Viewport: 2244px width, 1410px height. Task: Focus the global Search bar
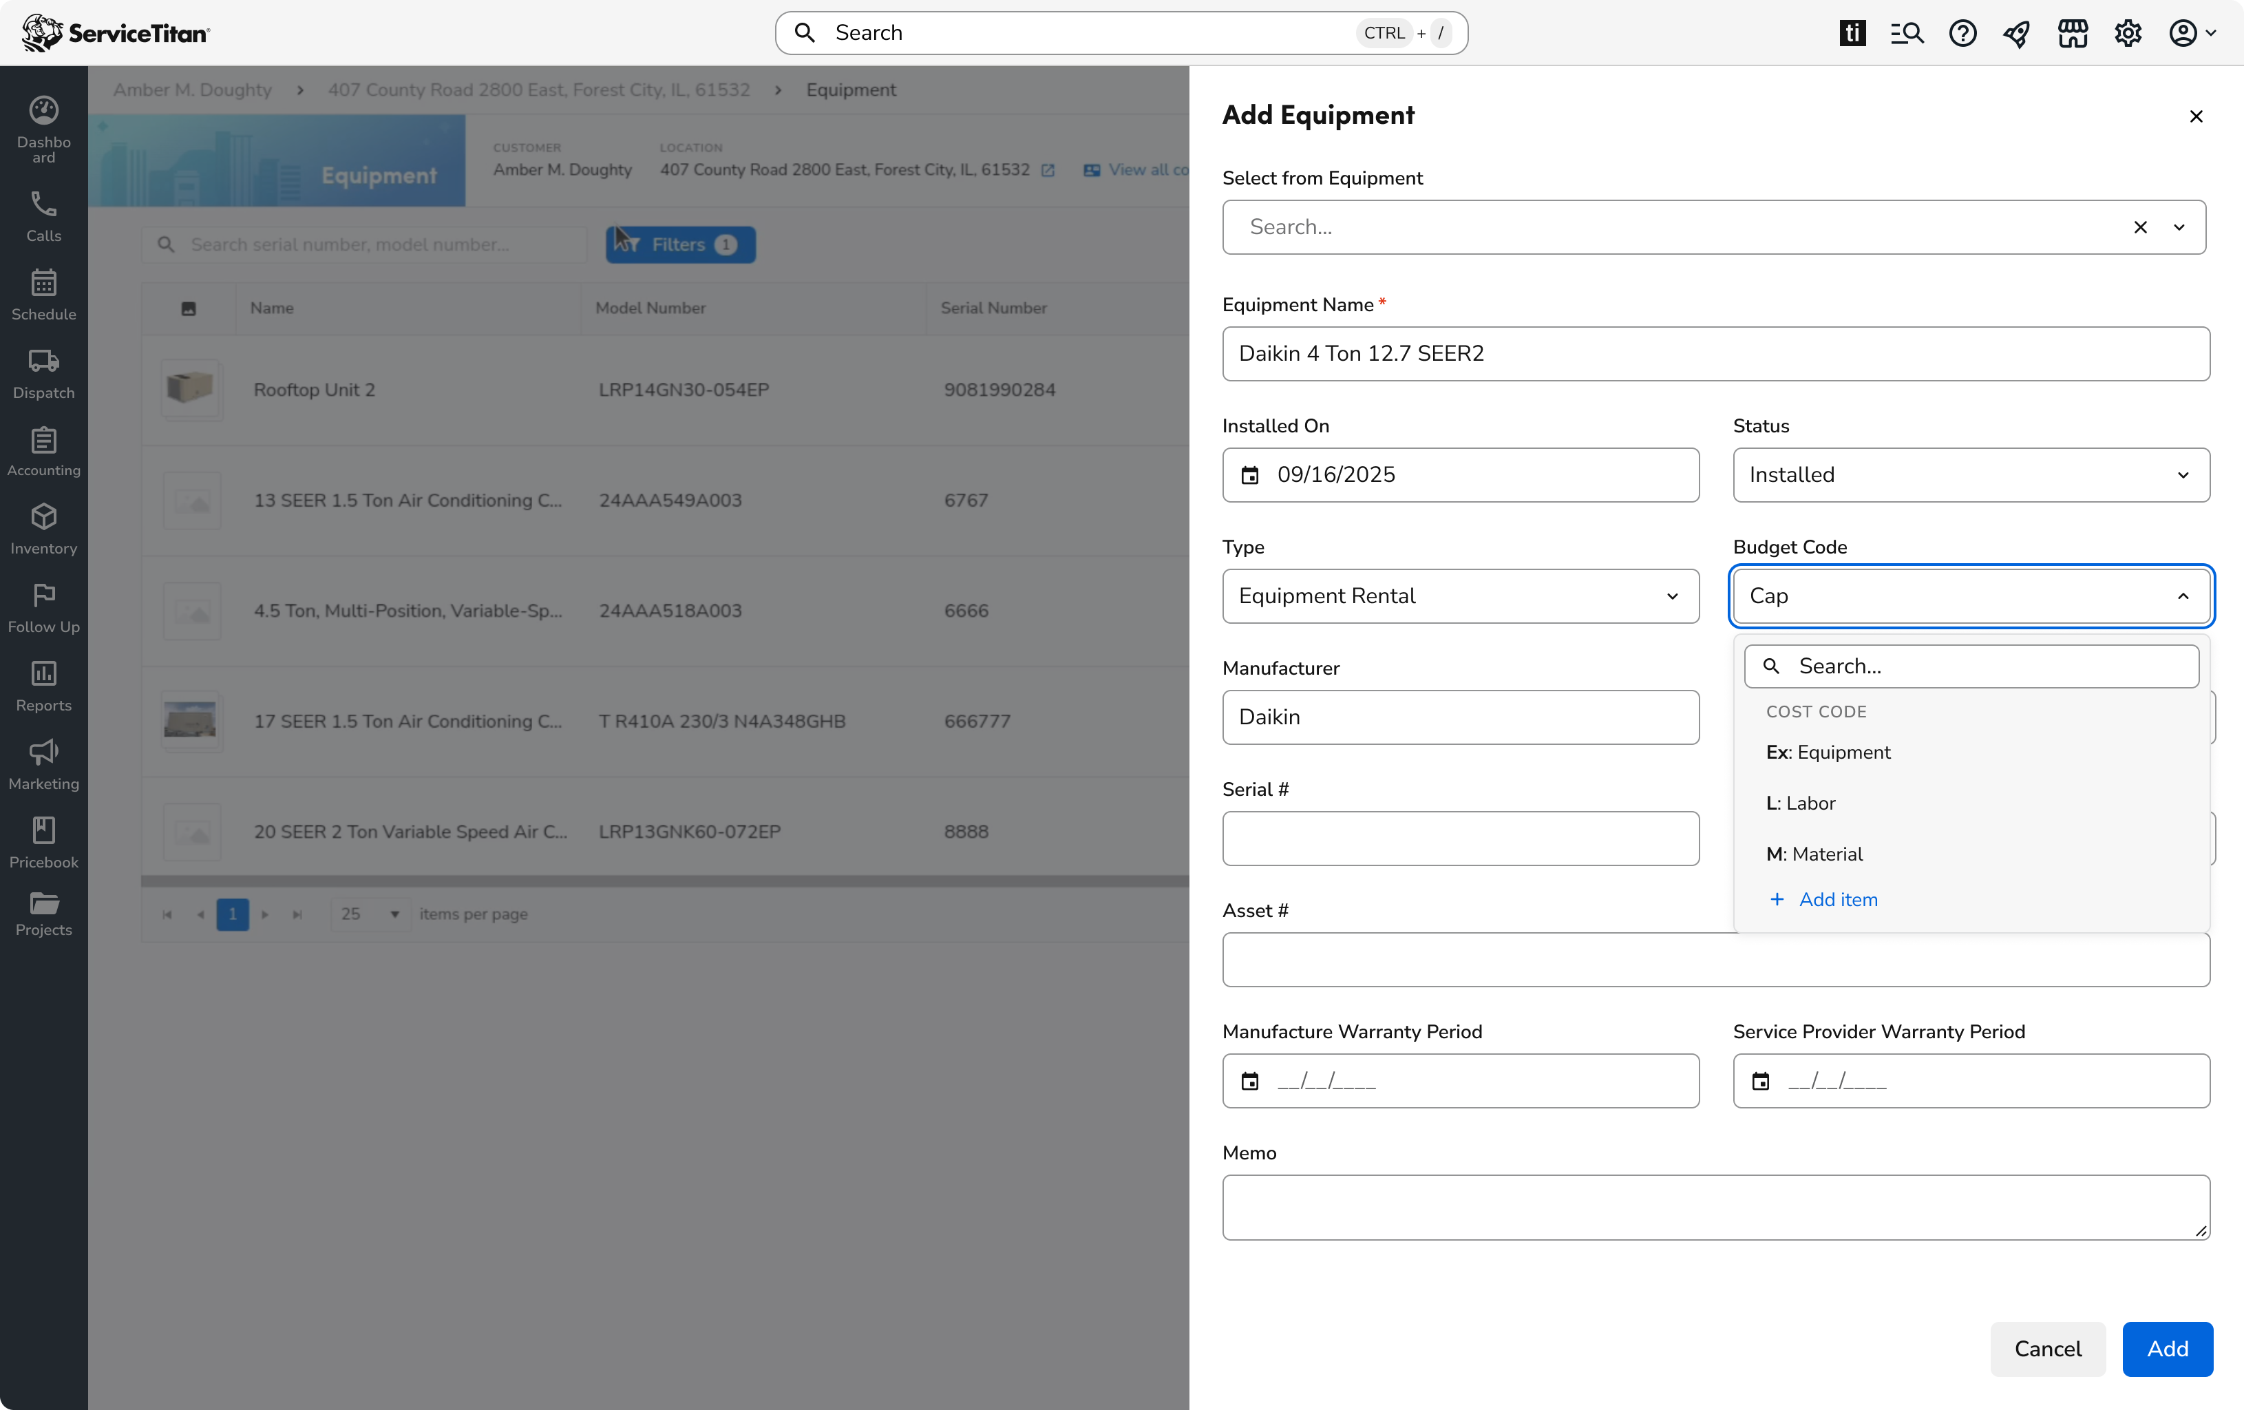pyautogui.click(x=1121, y=34)
